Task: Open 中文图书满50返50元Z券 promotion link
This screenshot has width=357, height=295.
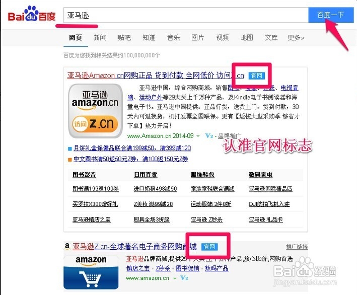Action: [x=131, y=159]
